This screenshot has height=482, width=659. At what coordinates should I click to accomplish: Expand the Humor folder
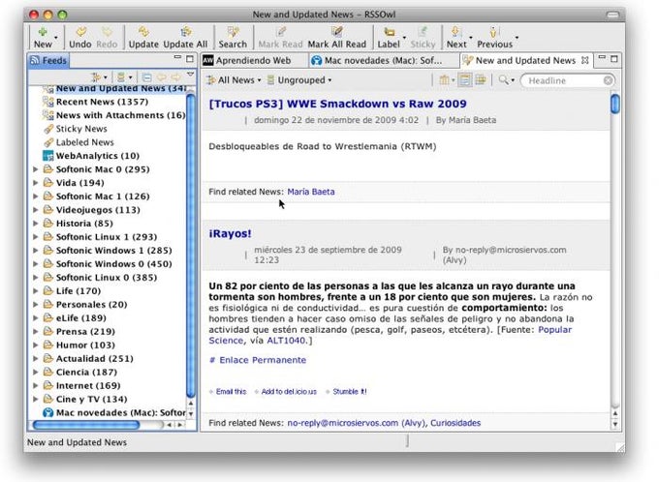pyautogui.click(x=36, y=346)
